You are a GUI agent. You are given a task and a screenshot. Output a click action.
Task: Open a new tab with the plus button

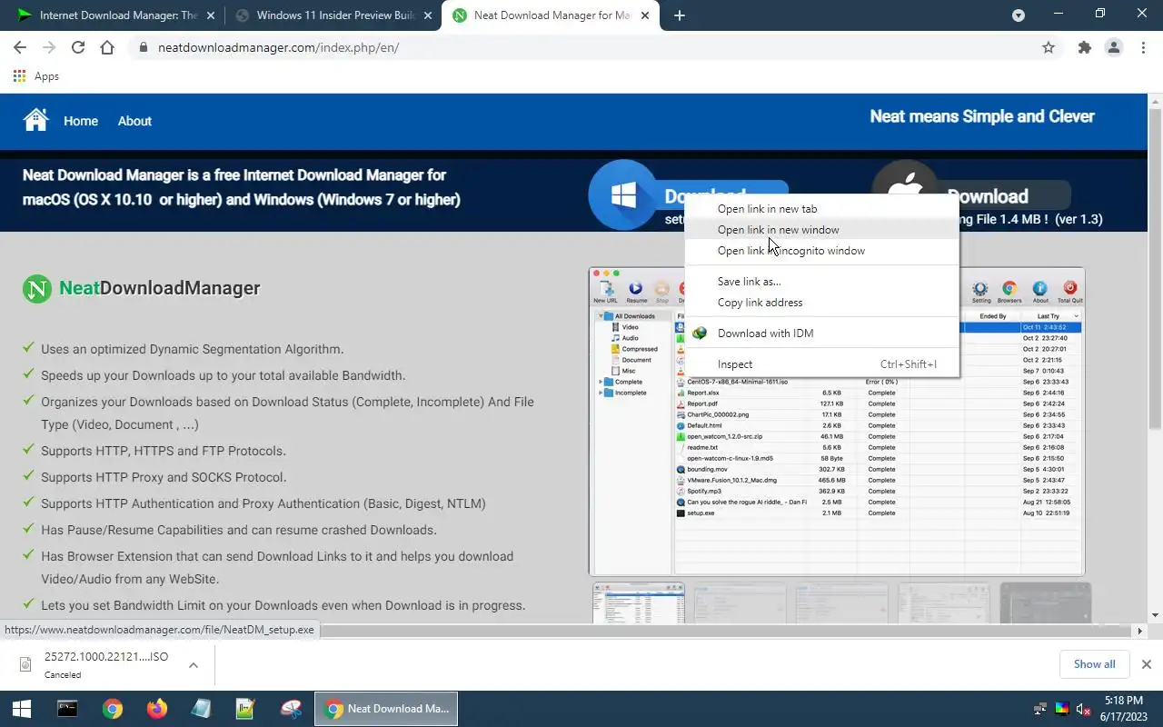[680, 15]
